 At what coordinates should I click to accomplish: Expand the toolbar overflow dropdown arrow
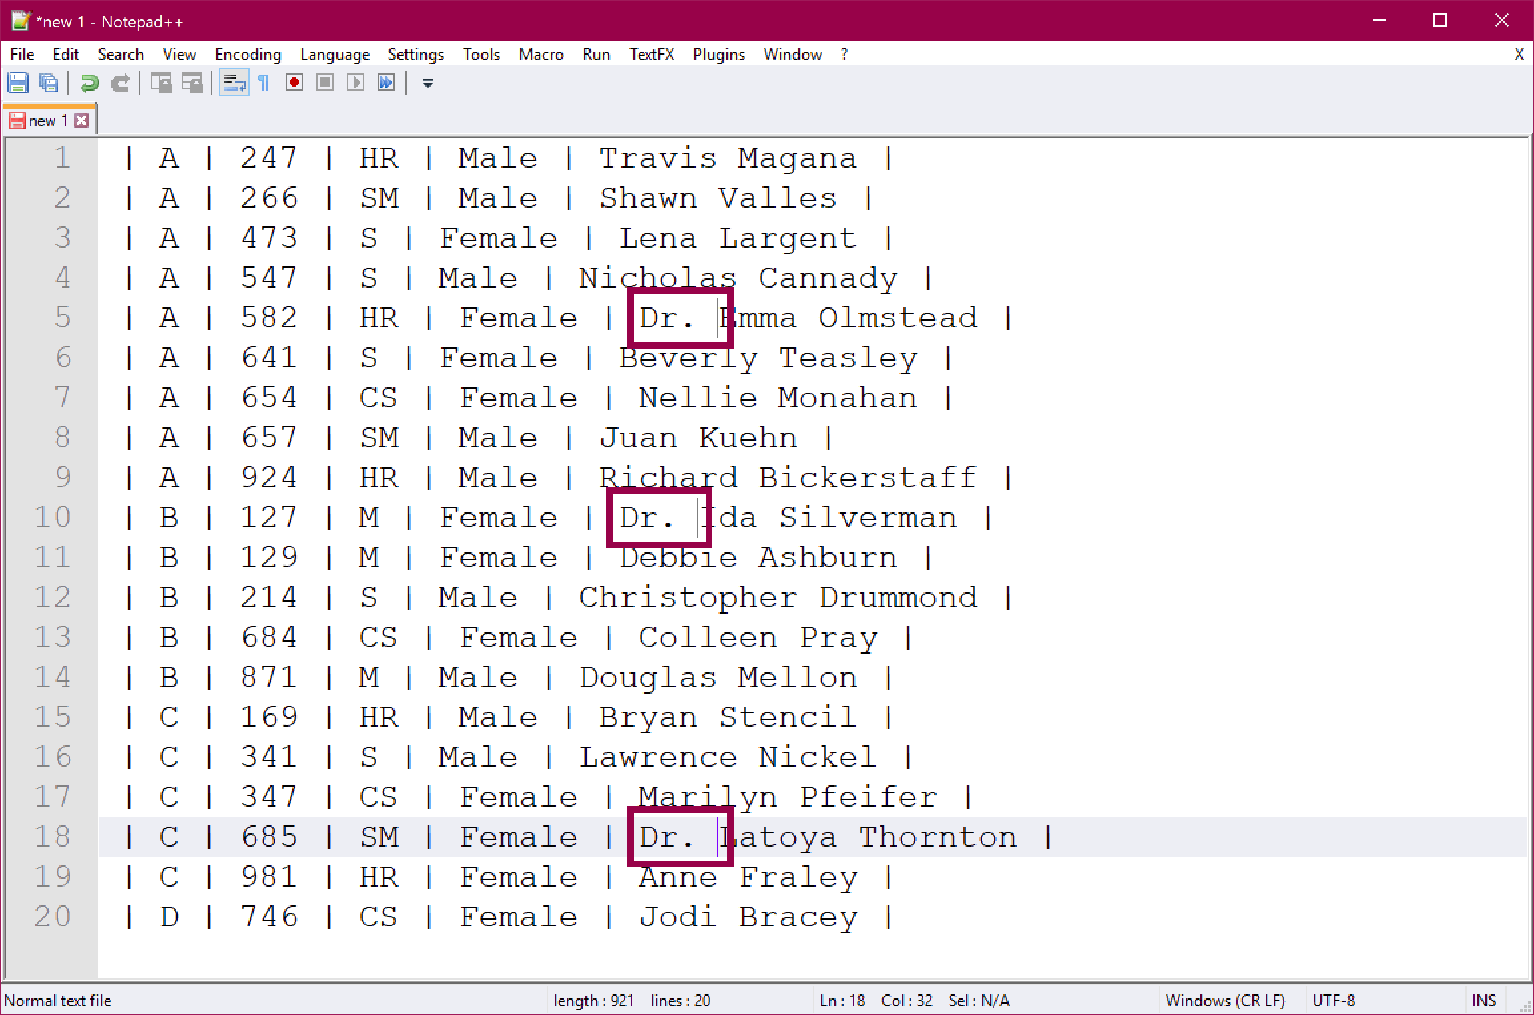[x=428, y=83]
